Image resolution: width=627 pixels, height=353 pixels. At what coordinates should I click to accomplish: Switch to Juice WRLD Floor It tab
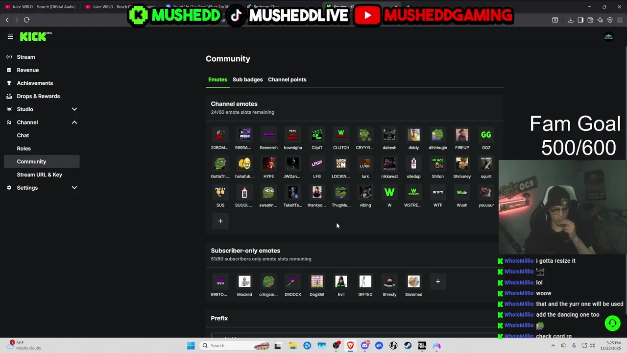[40, 7]
